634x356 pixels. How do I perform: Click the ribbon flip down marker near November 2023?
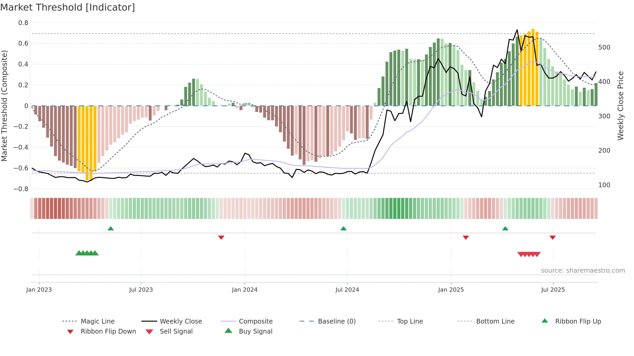(x=221, y=238)
